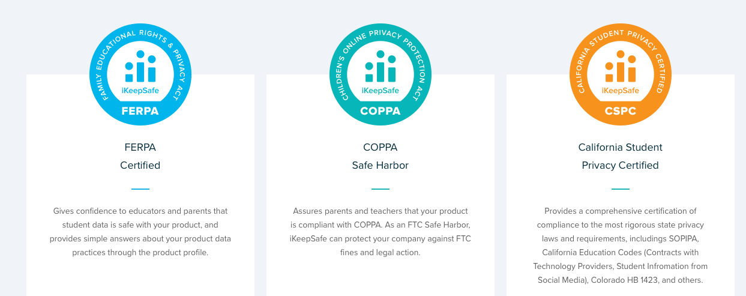Viewport: 746px width, 296px height.
Task: Click the people logo inside the blue FERPA badge
Action: (x=140, y=67)
